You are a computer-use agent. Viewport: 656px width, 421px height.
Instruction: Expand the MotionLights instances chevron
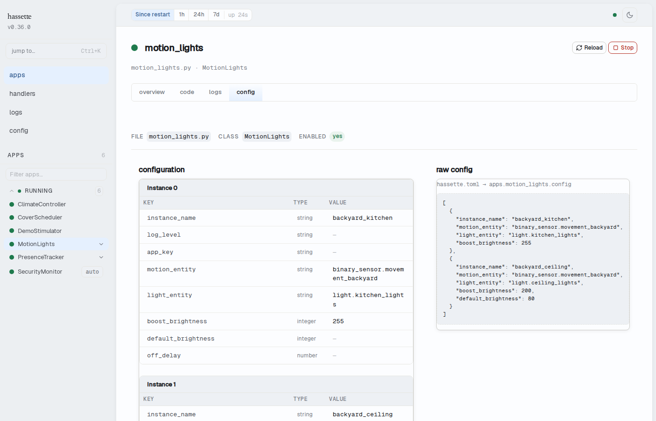point(101,244)
